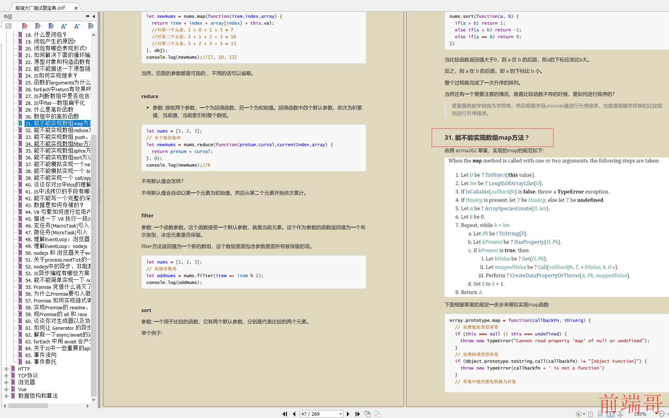Viewport: 669px width, 418px height.
Task: Click the sort section heading
Action: (146, 310)
